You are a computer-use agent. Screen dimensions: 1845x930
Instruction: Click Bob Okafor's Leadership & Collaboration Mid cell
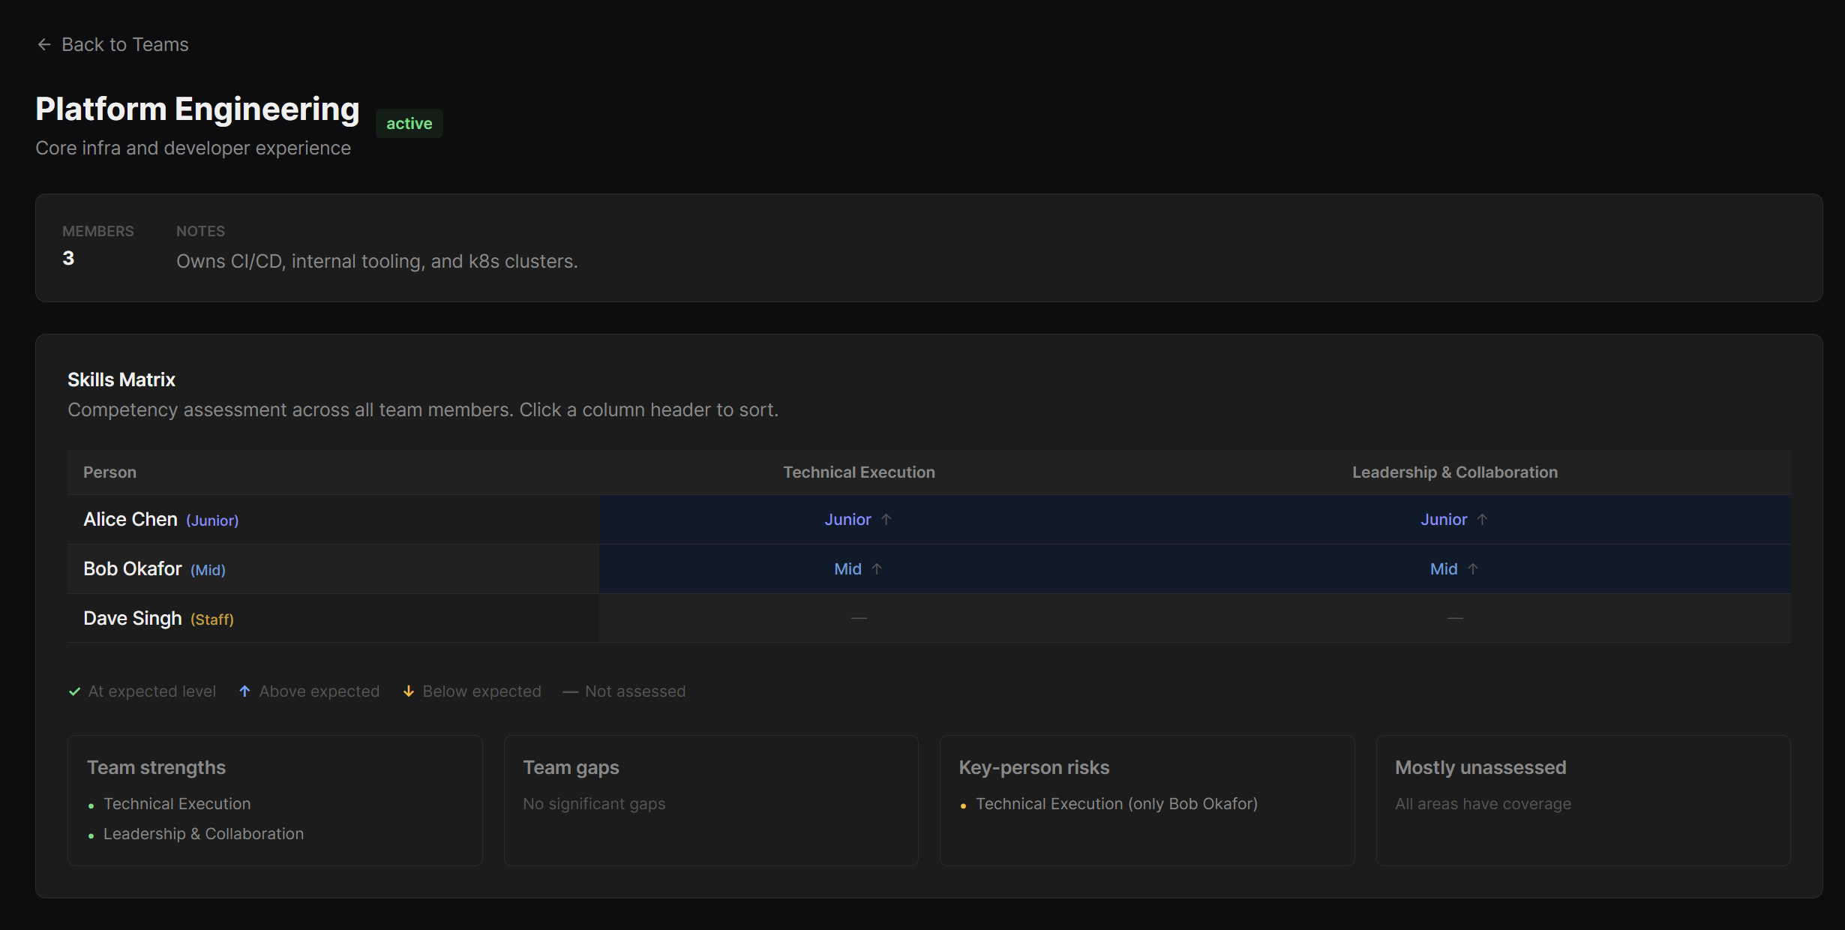coord(1455,569)
